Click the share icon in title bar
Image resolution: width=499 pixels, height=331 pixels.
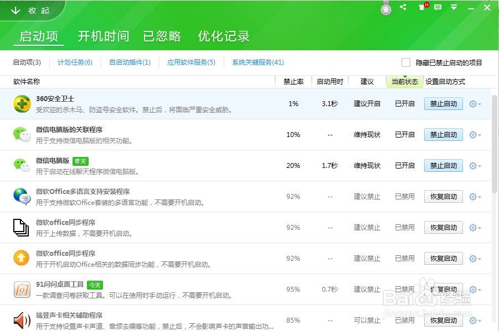pos(403,7)
